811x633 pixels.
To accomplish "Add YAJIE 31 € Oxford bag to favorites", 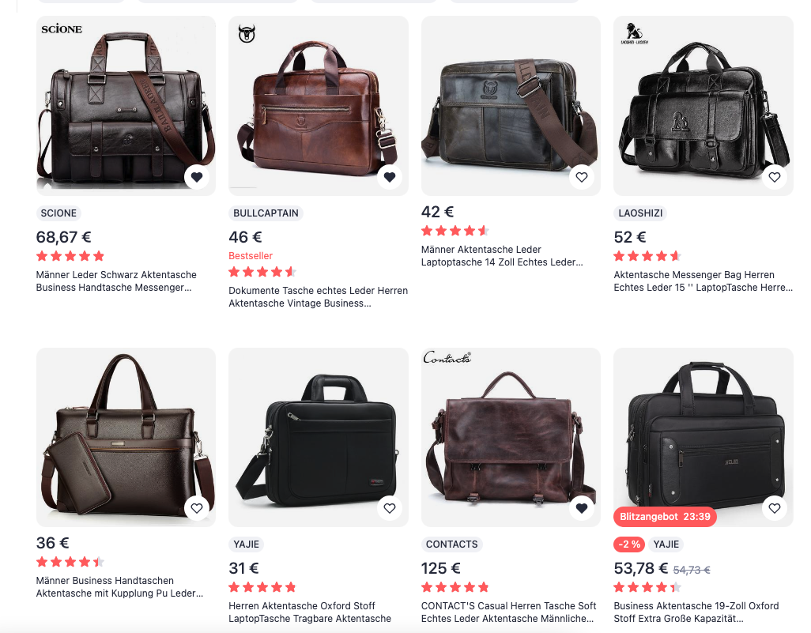I will tap(390, 508).
